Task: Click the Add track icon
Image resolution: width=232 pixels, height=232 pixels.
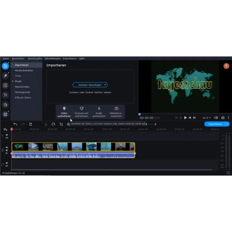Action: point(5,130)
